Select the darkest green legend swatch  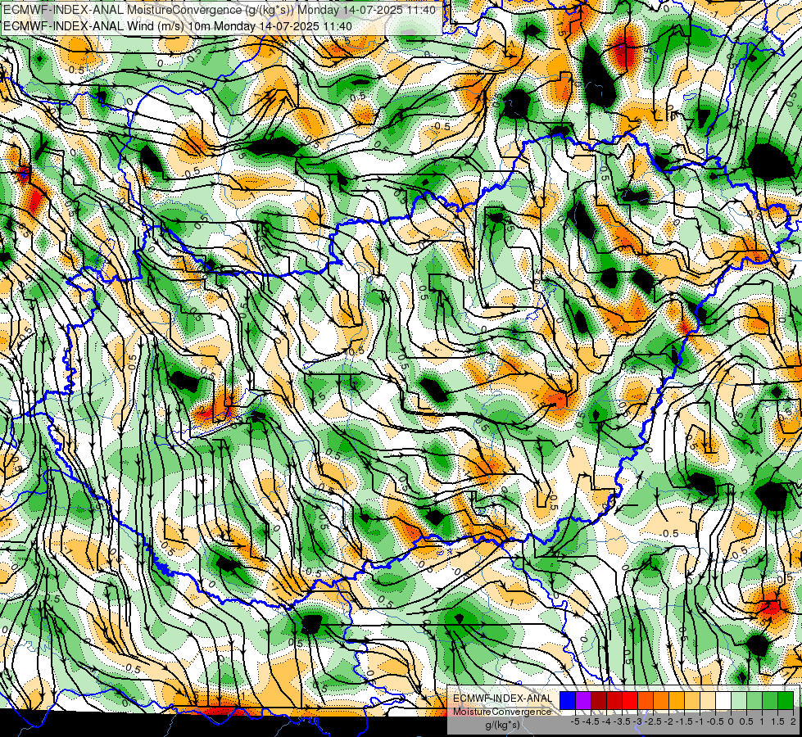pos(785,700)
